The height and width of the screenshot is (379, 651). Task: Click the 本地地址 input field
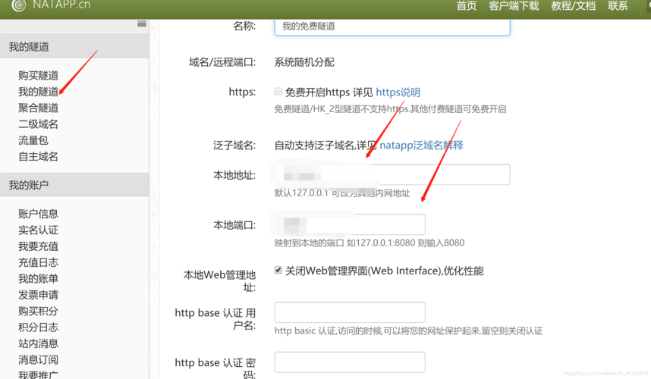click(392, 174)
